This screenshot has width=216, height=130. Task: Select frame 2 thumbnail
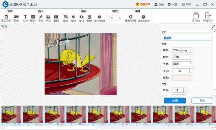(x=55, y=114)
